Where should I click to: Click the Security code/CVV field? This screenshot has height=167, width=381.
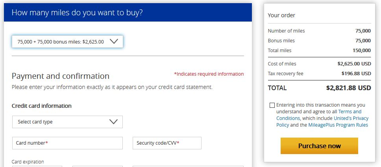167,143
